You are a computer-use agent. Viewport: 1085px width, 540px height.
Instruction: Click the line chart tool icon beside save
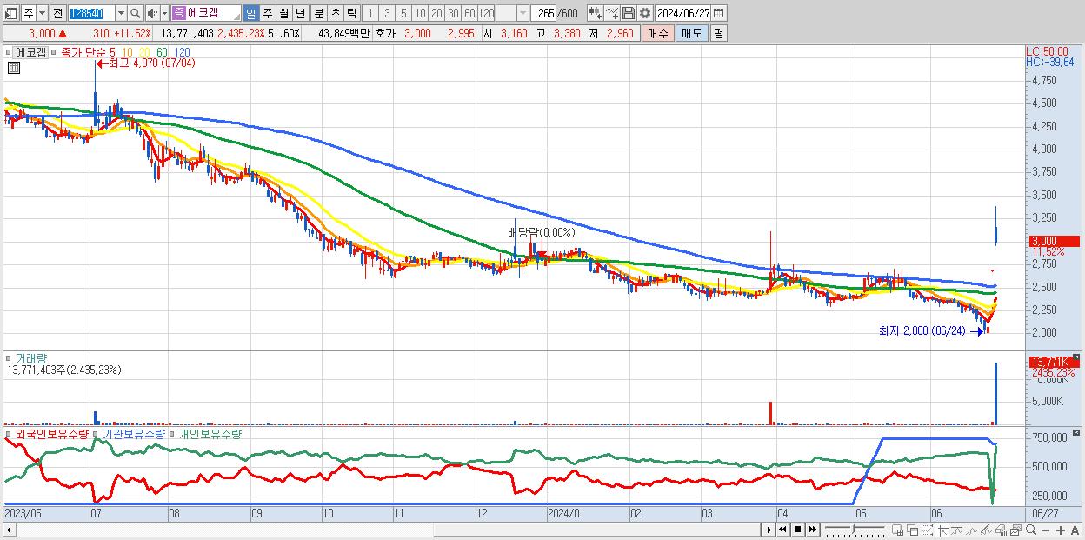click(612, 13)
